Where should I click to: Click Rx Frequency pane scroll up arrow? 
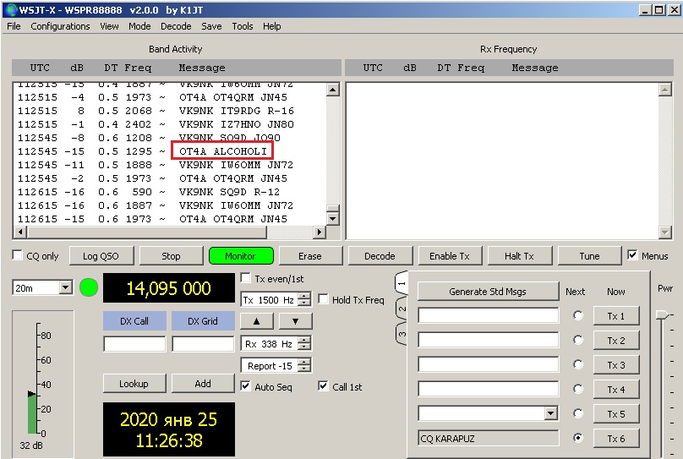pos(664,90)
